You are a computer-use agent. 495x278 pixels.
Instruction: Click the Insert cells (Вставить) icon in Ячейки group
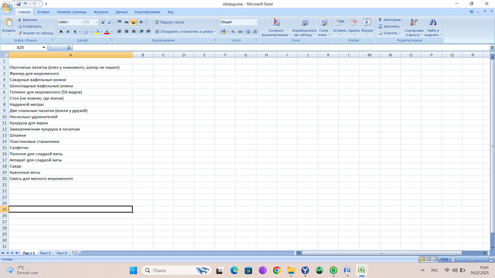(x=340, y=22)
